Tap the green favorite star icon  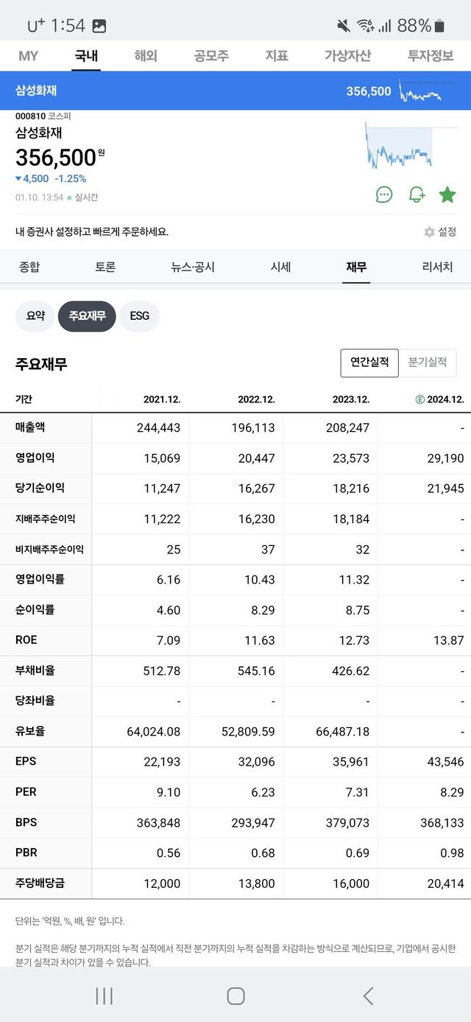(x=447, y=195)
